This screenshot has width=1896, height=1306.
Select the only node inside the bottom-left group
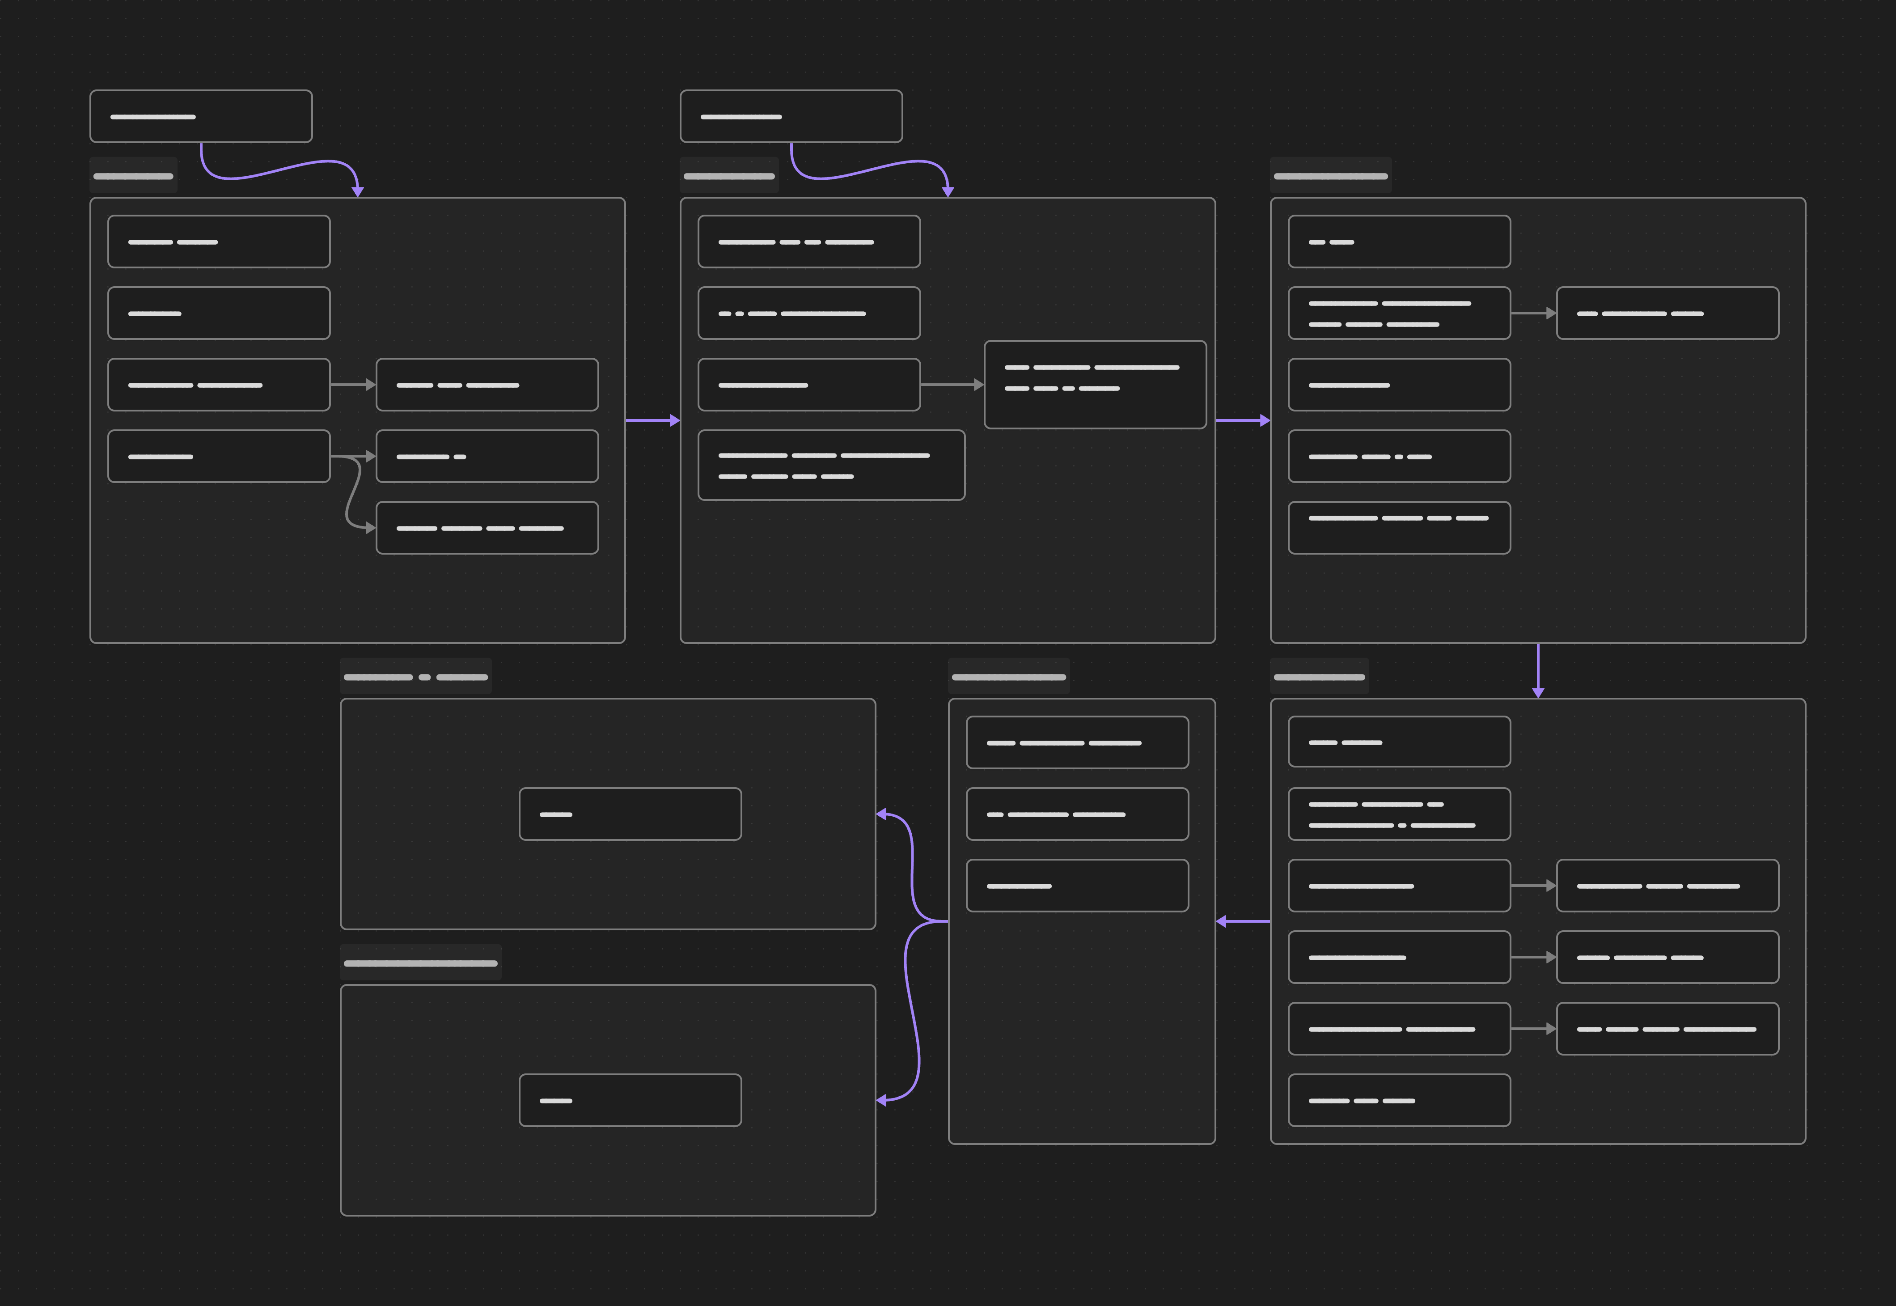[x=630, y=1100]
